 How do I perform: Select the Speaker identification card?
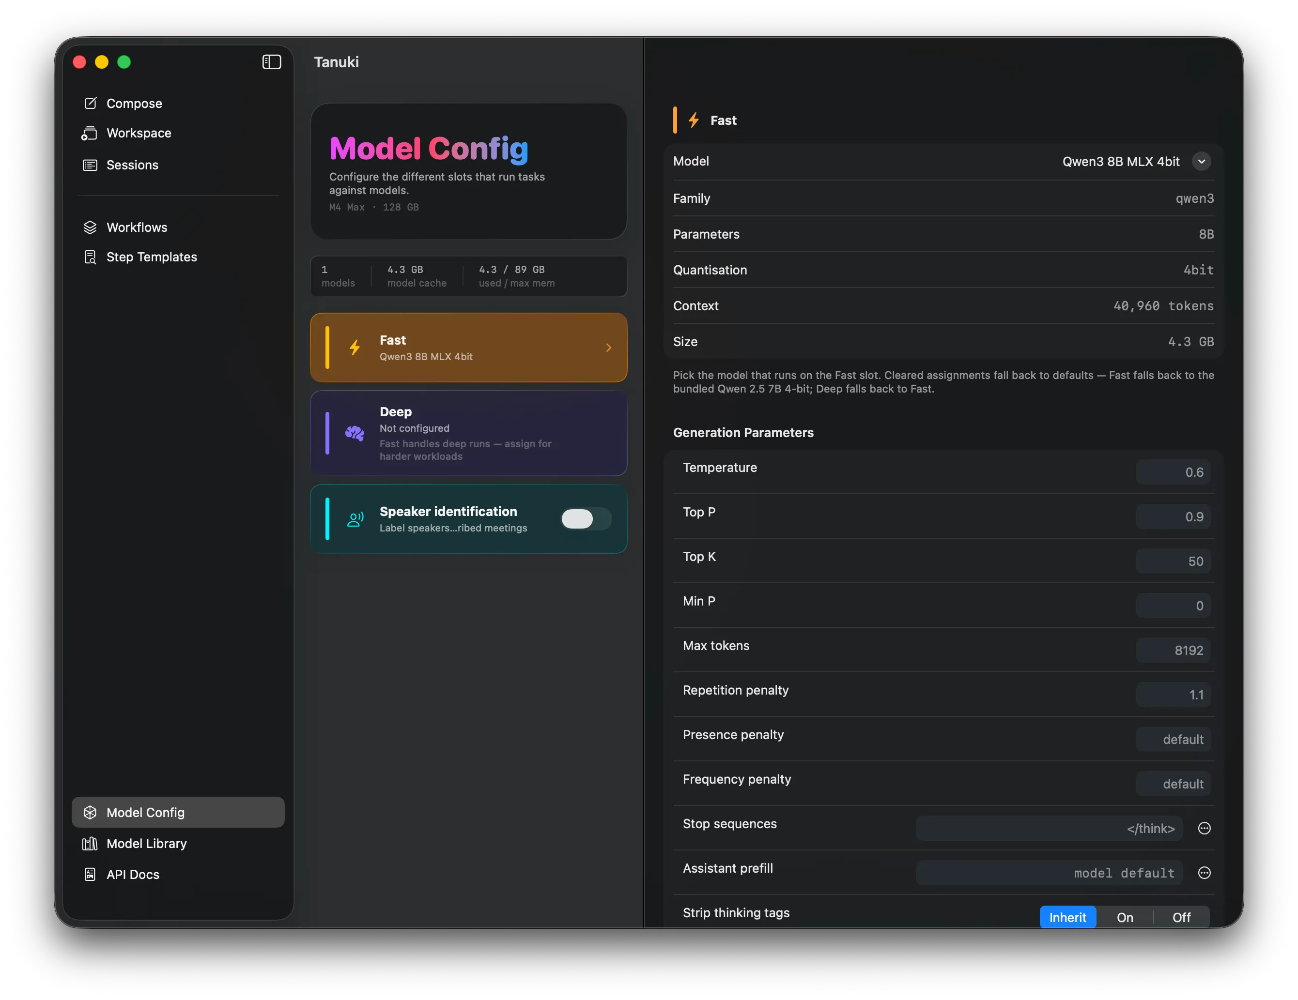coord(468,519)
